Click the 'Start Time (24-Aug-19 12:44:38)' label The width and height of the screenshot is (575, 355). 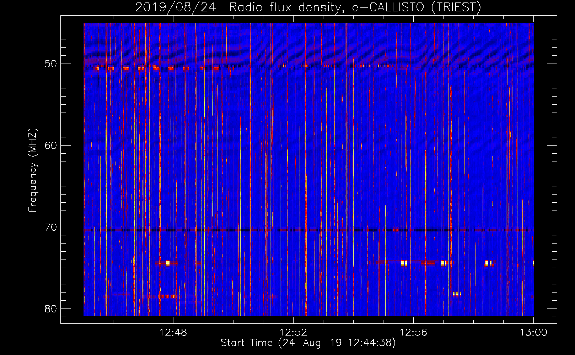pyautogui.click(x=308, y=343)
